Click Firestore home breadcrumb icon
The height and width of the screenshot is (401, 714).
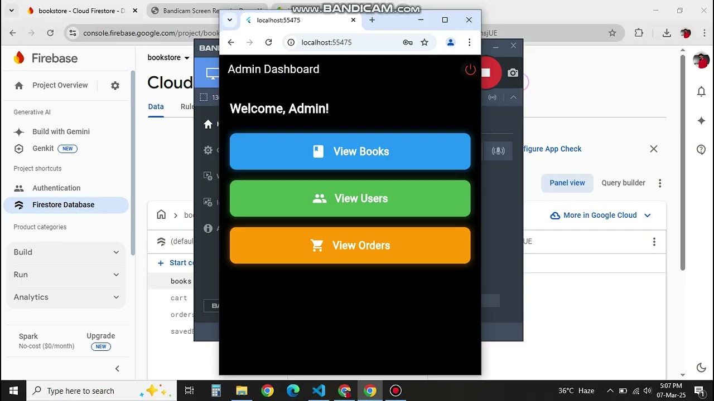161,215
